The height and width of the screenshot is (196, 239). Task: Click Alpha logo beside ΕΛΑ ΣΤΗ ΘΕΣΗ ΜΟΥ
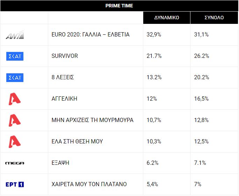(15, 142)
